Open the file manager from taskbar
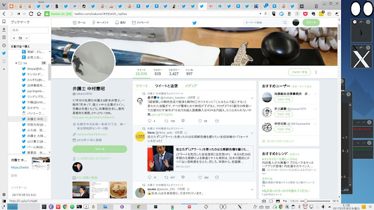This screenshot has height=210, width=374. pyautogui.click(x=105, y=206)
